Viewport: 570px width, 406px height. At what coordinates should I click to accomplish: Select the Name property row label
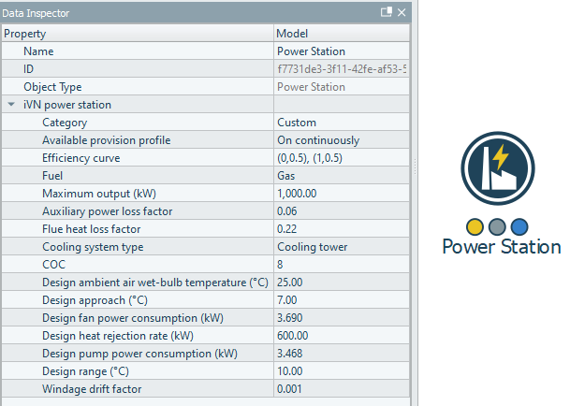pos(38,51)
